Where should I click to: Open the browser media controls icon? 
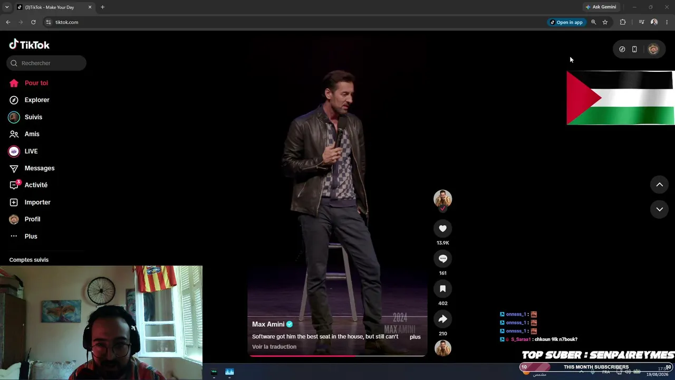(641, 22)
